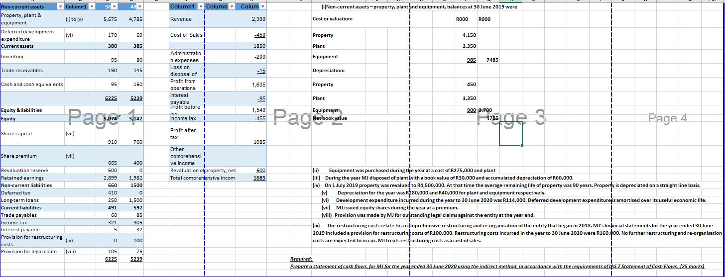
Task: Click the 'Current liabilities' heading cell
Action: click(x=32, y=207)
